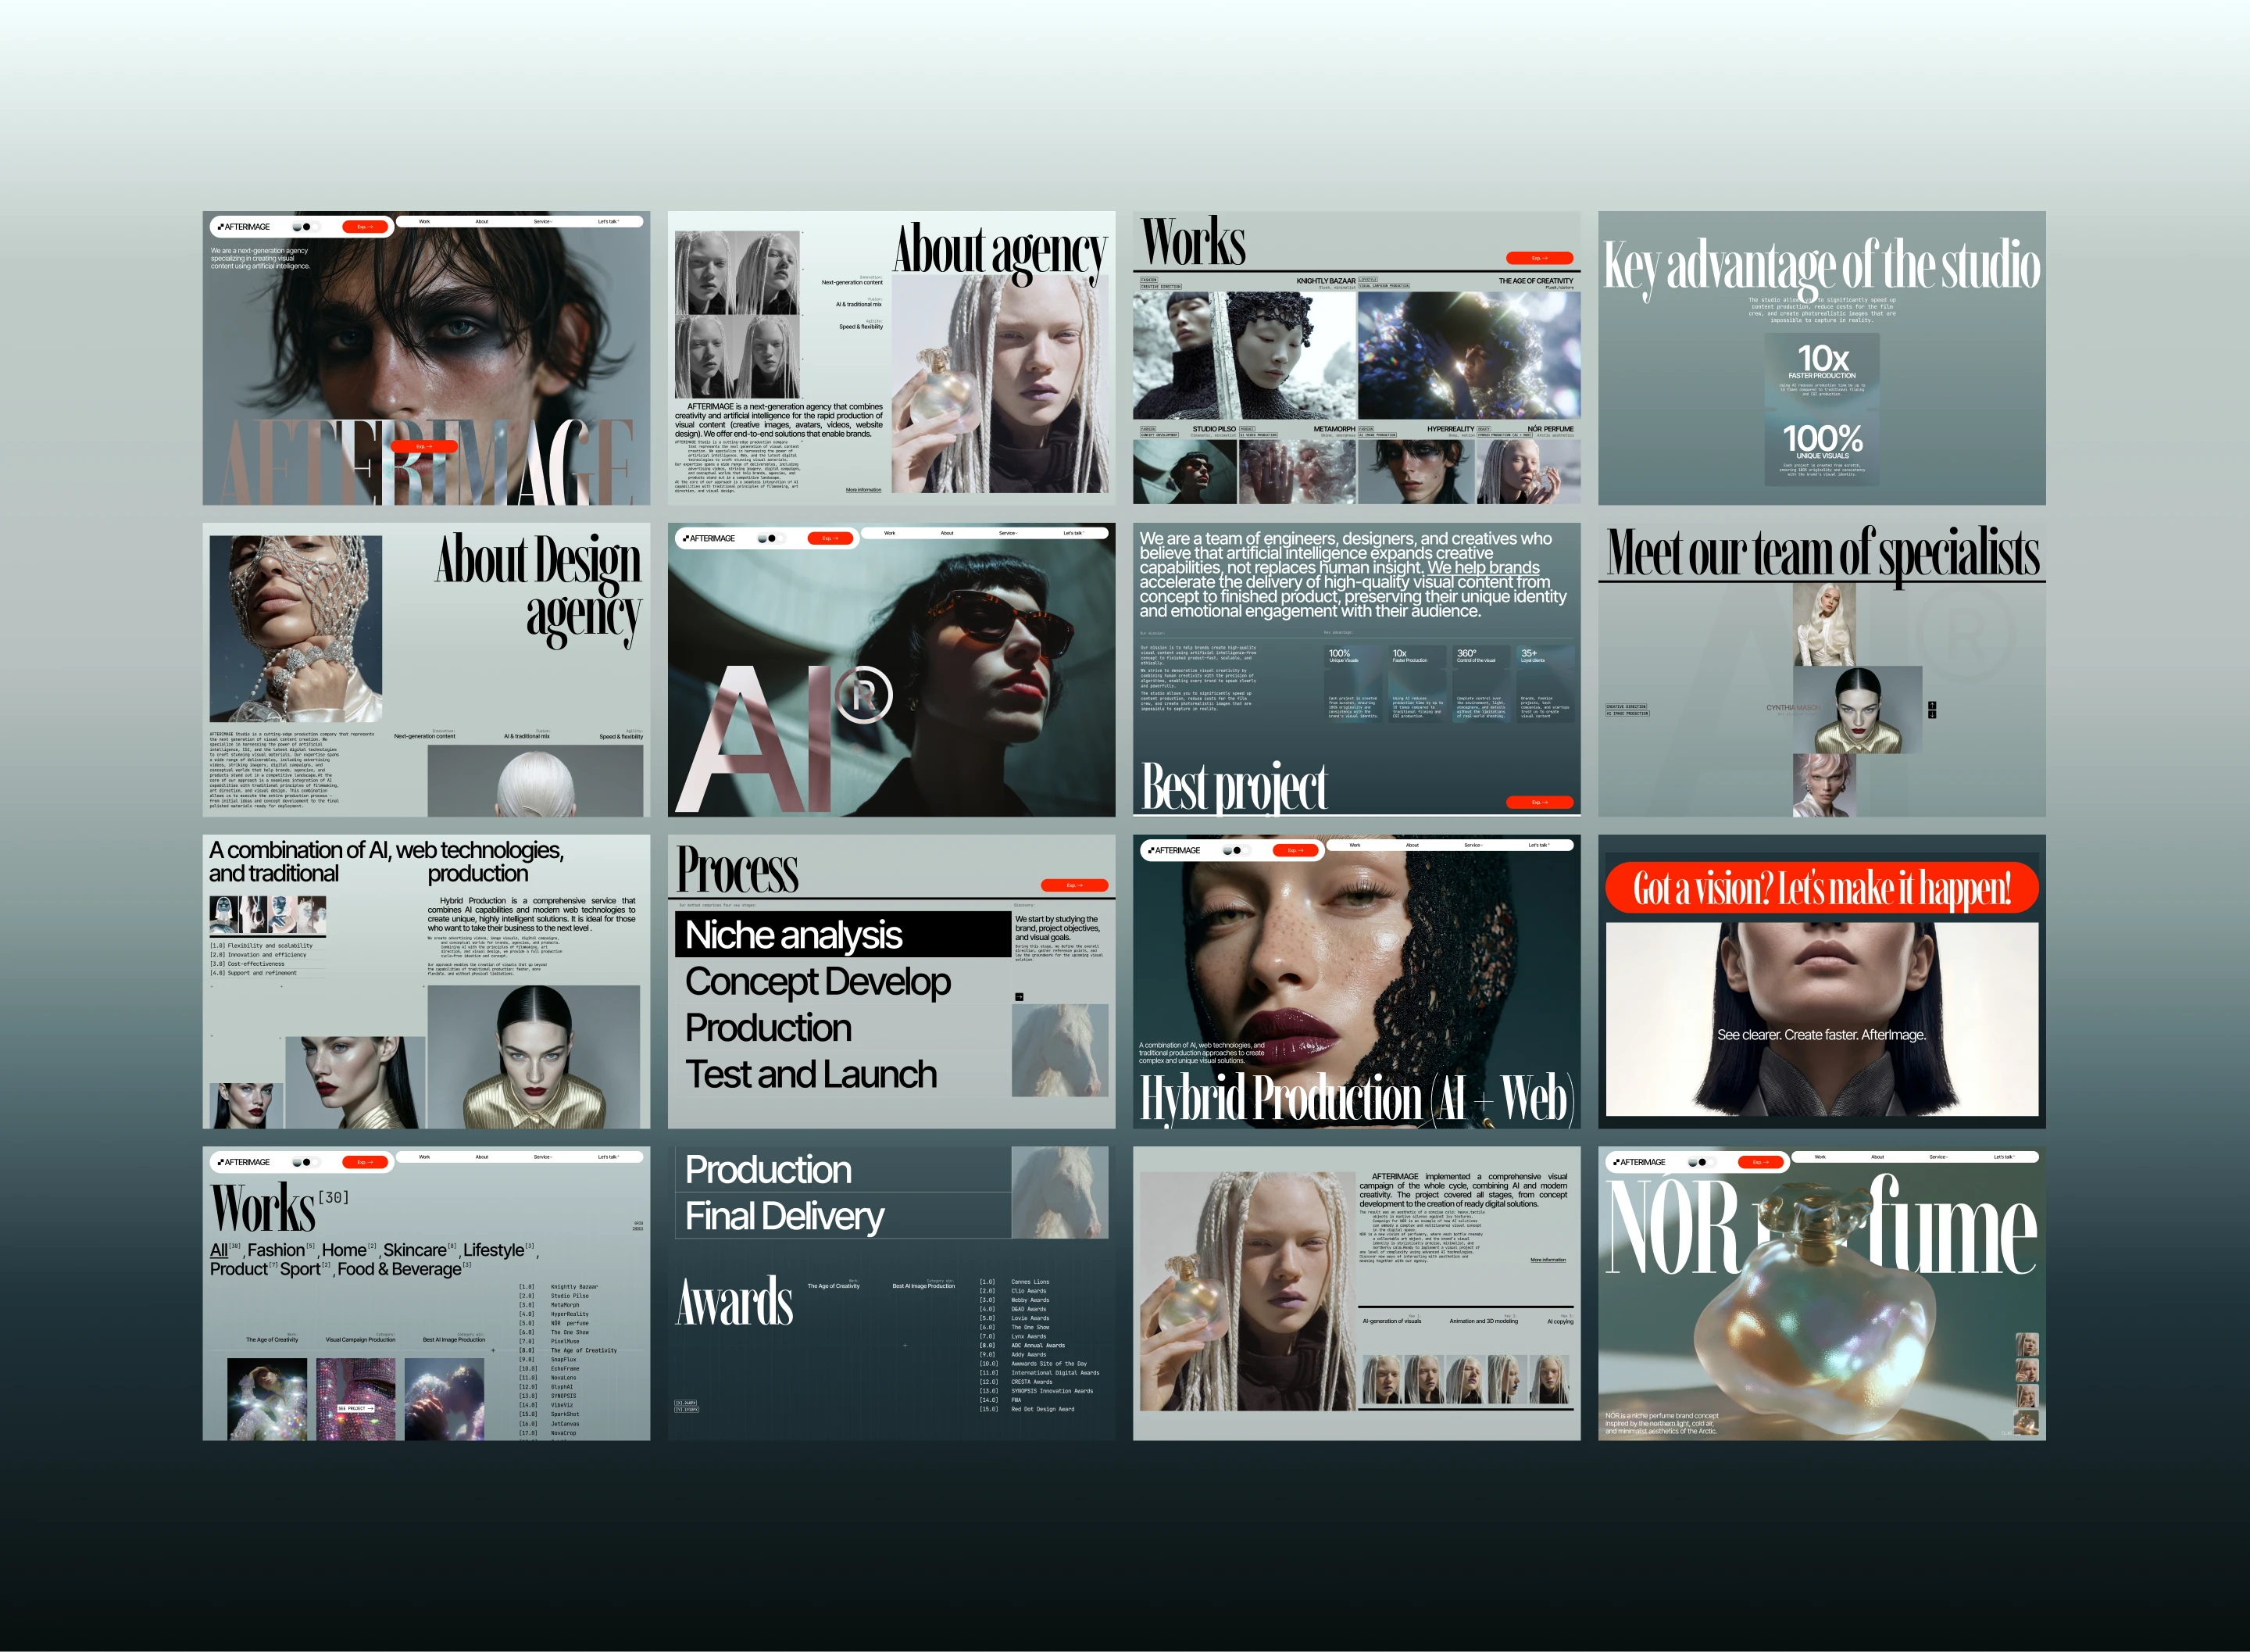Screen dimensions: 2250x1652
Task: Click Cannes Lions in Awards list
Action: click(1030, 1281)
